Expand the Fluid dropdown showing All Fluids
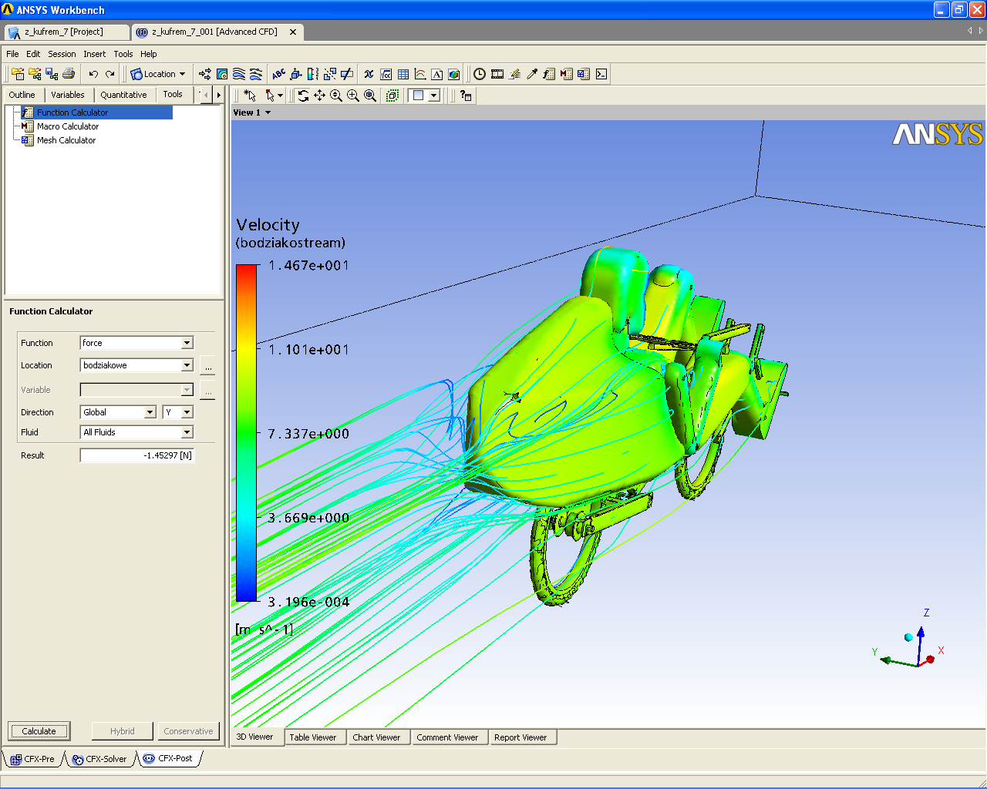Image resolution: width=987 pixels, height=789 pixels. (x=187, y=432)
